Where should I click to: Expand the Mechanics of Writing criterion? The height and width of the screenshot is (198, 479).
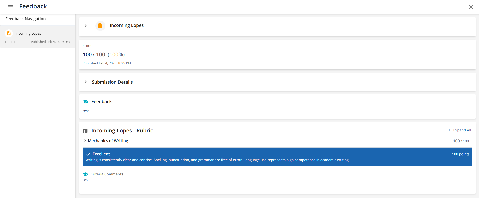85,141
